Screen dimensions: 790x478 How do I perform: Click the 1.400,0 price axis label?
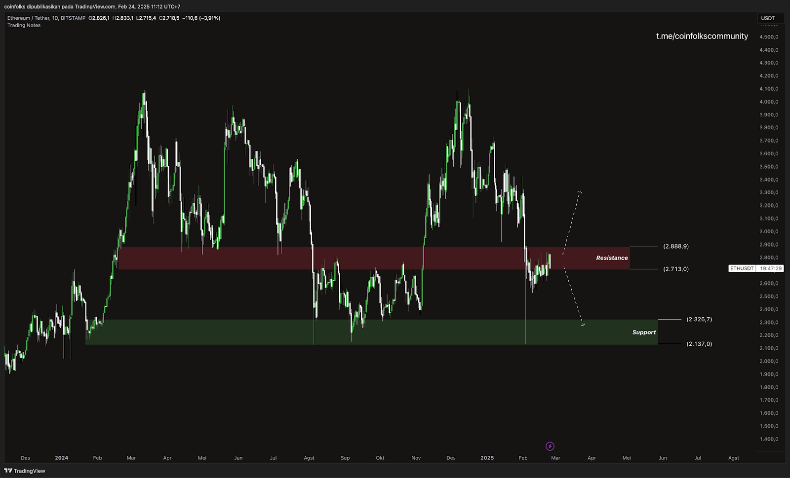[x=769, y=439]
